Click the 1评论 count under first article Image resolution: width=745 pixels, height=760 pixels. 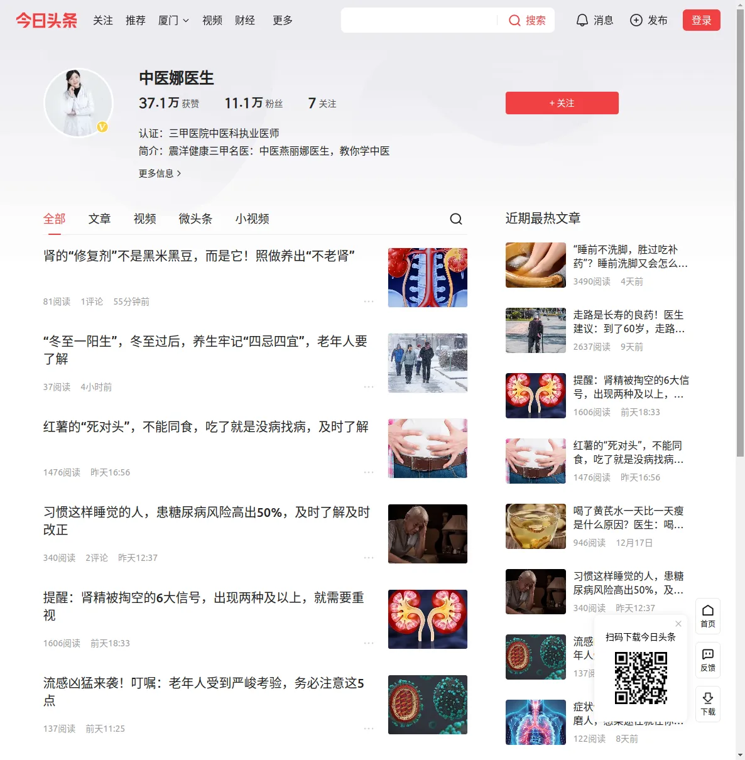click(x=92, y=301)
